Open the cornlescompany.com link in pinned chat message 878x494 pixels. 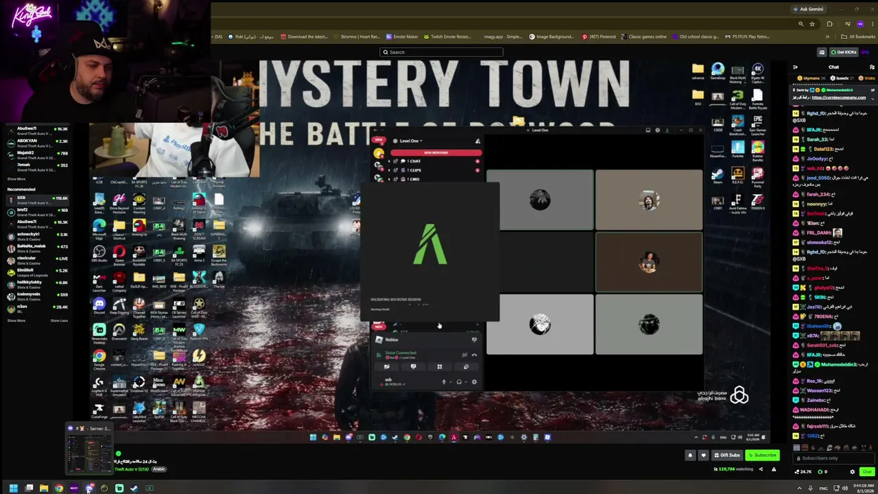(x=839, y=97)
